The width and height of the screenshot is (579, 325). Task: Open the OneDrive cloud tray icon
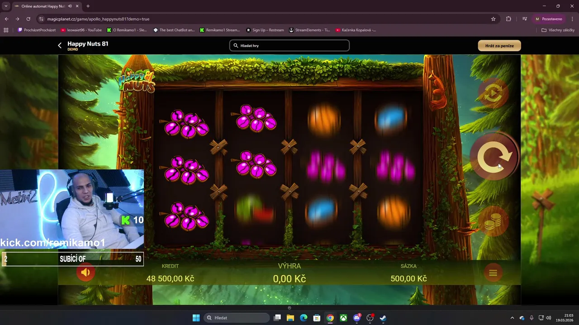click(x=522, y=318)
